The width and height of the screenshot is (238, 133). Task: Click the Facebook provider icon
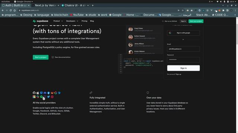[48, 93]
